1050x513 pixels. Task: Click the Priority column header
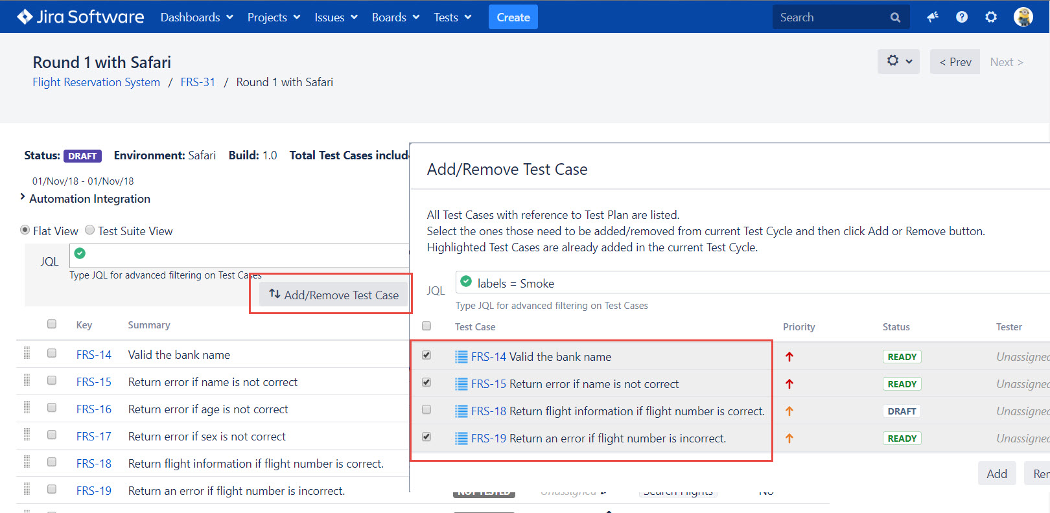[x=799, y=327]
